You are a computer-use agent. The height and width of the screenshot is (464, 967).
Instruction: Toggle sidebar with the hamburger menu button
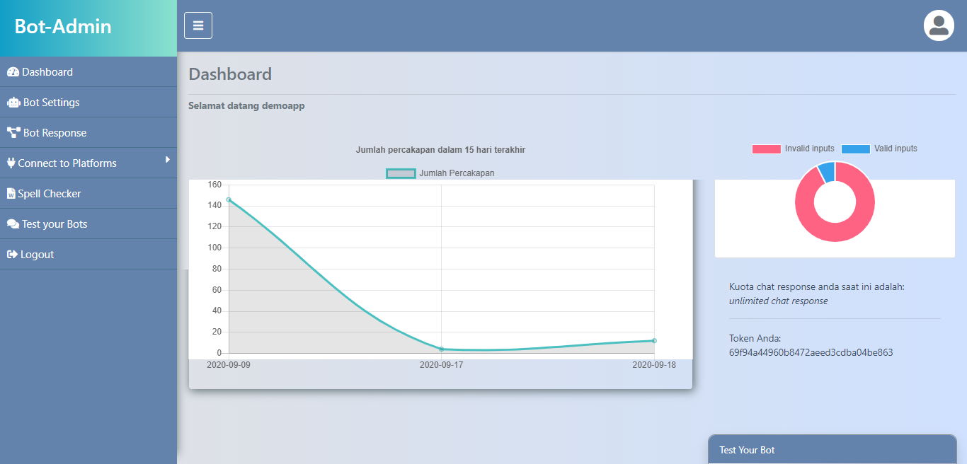point(198,25)
